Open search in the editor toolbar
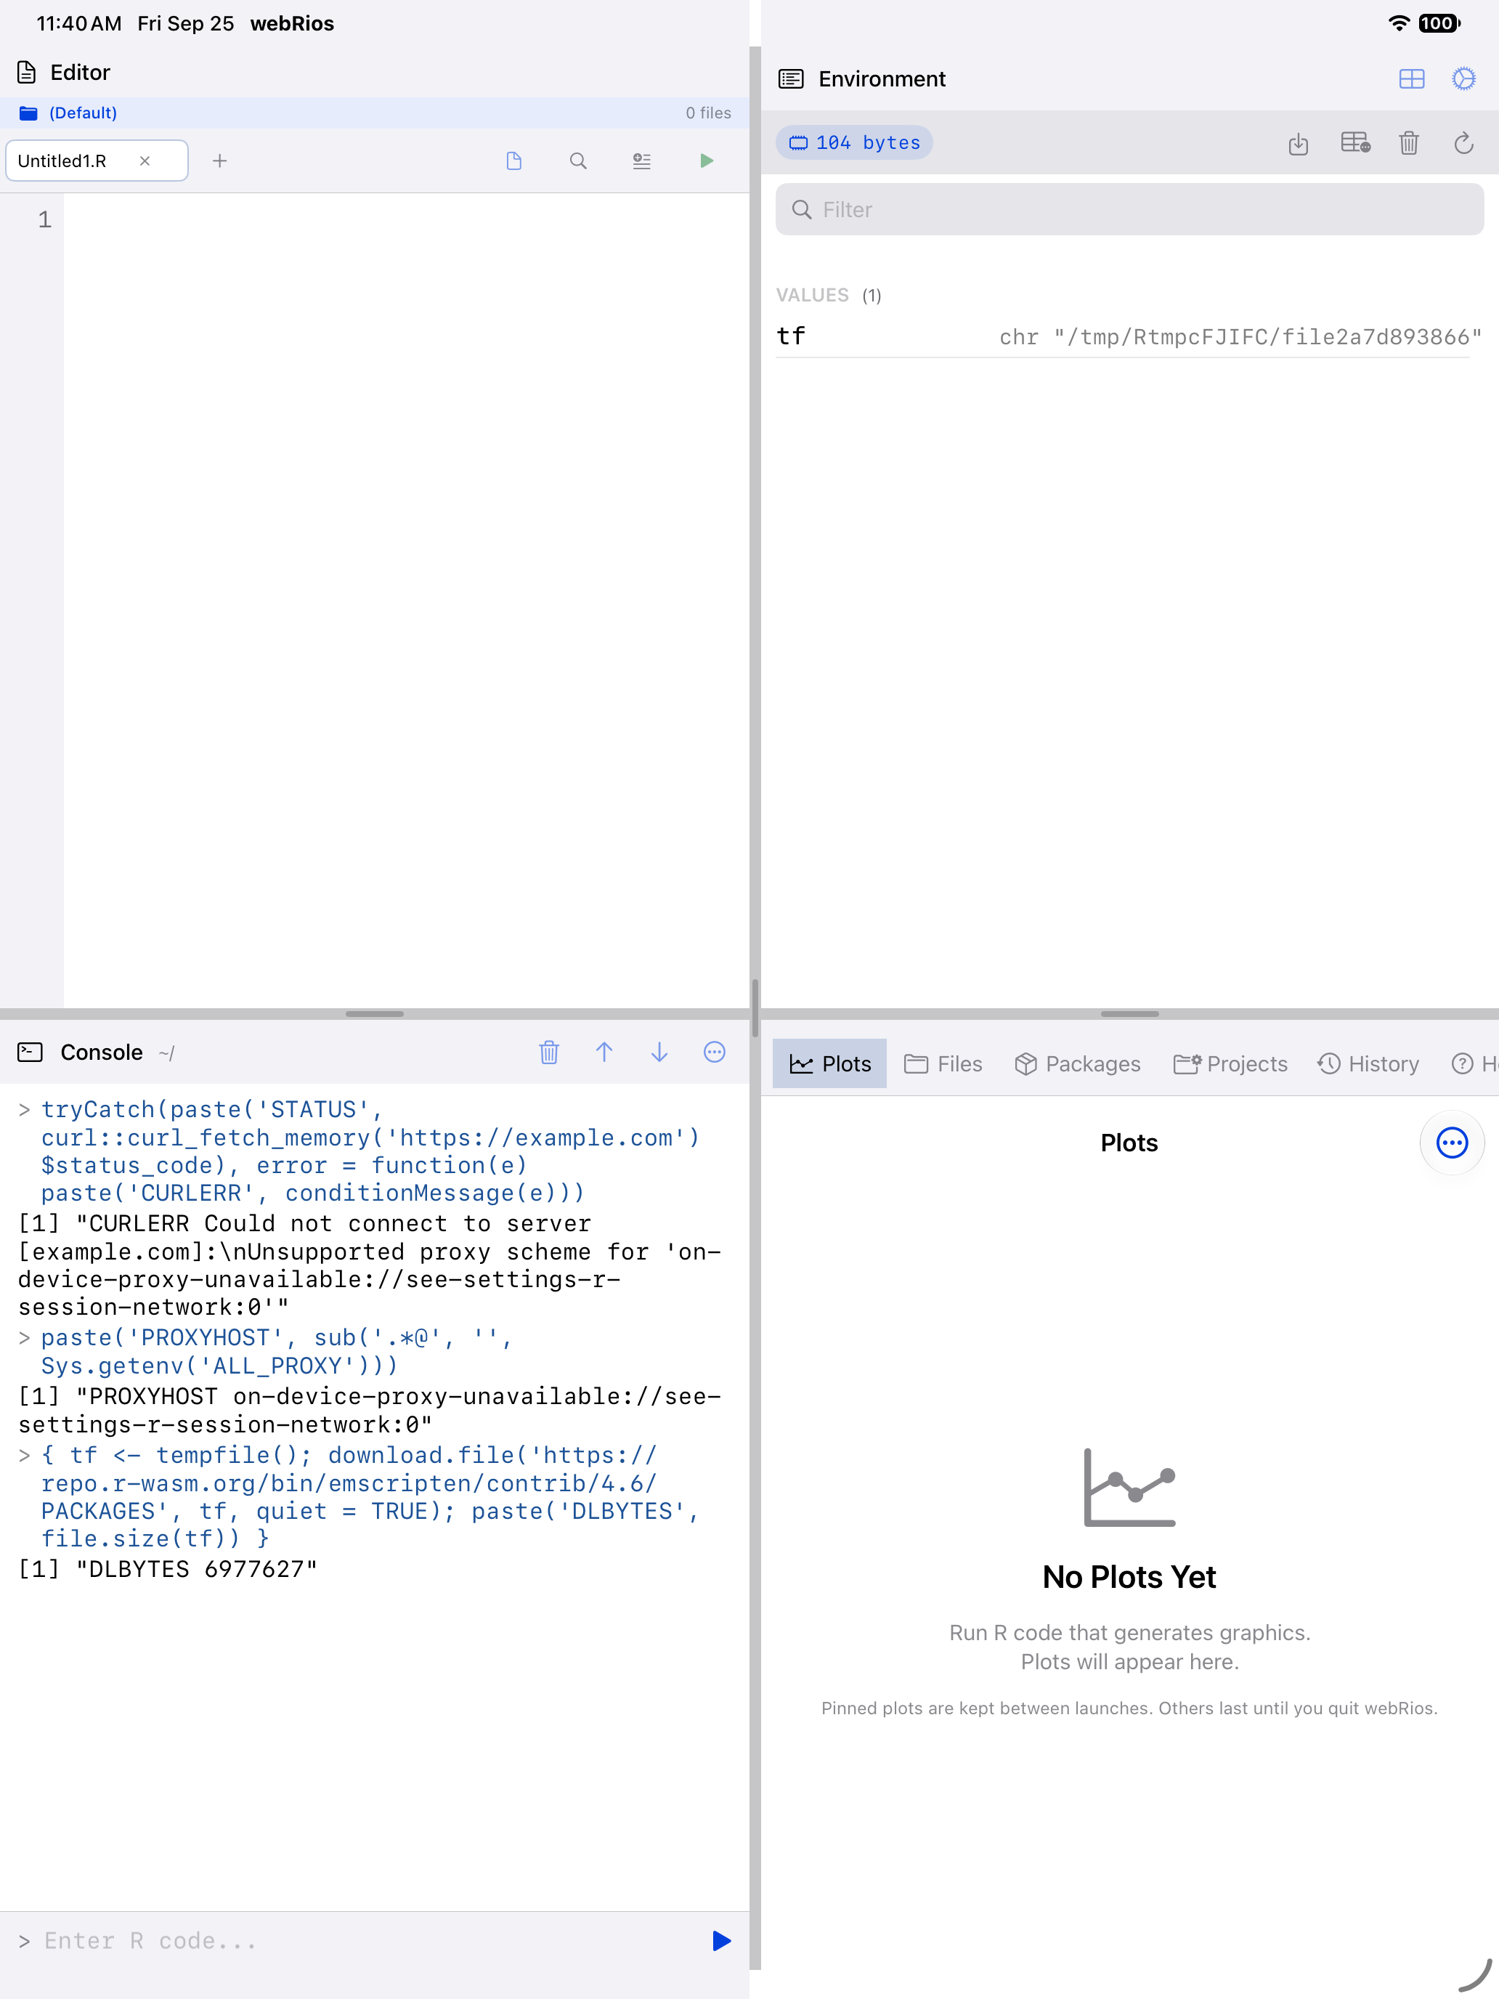The image size is (1499, 1999). pos(578,161)
